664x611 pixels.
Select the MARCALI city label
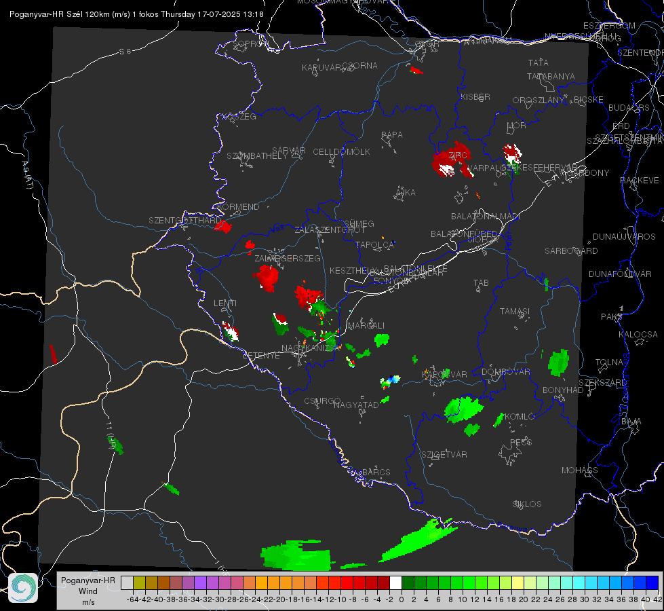point(366,326)
